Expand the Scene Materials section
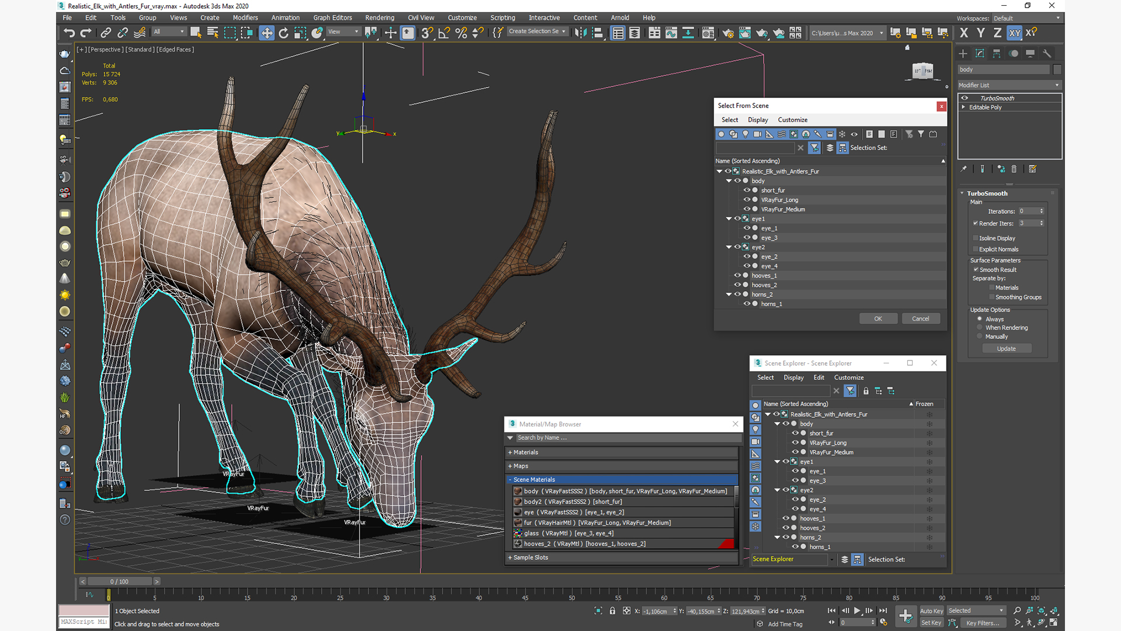This screenshot has height=631, width=1121. click(x=510, y=479)
